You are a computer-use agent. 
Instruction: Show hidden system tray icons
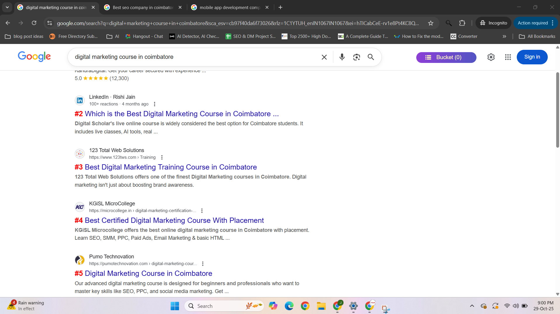(472, 306)
